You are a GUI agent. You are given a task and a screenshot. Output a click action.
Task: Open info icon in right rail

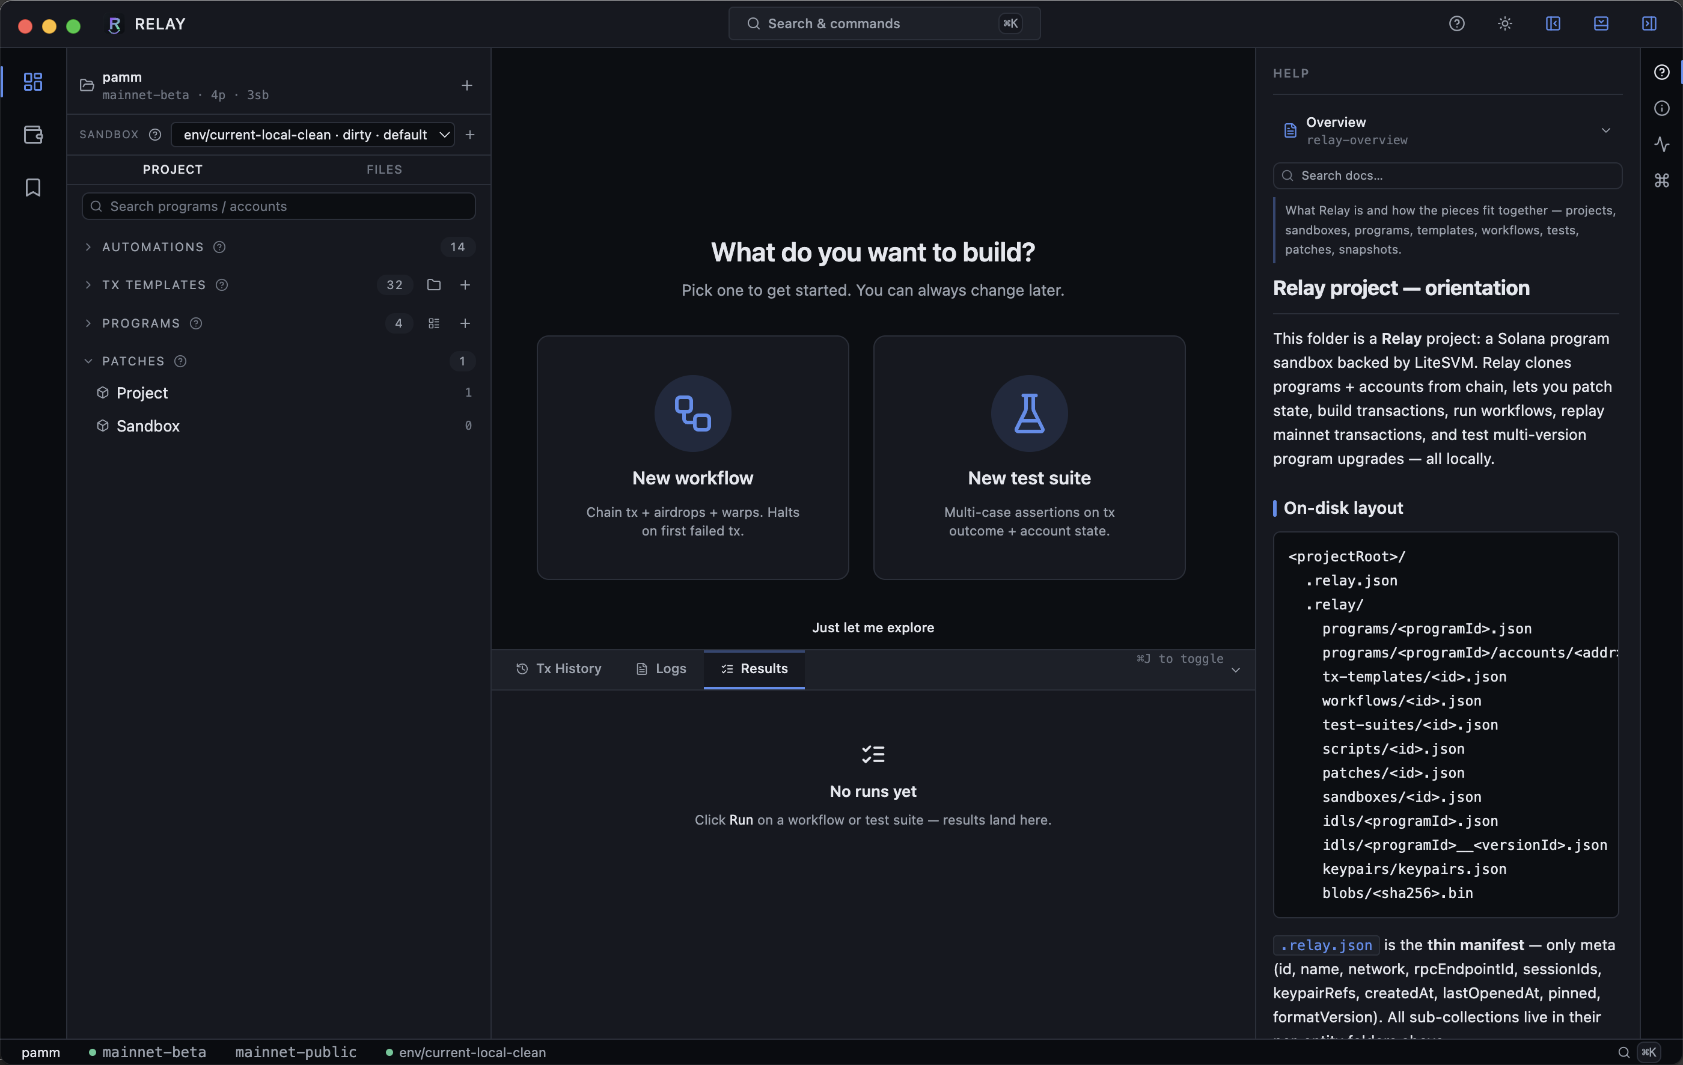click(1662, 108)
